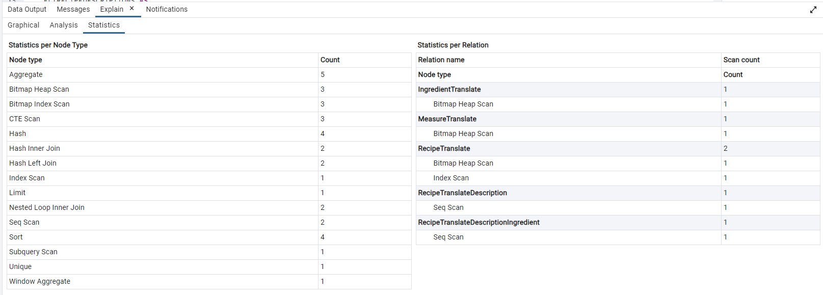823x295 pixels.
Task: Select Index Scan under RecipeTranslate
Action: pos(451,178)
